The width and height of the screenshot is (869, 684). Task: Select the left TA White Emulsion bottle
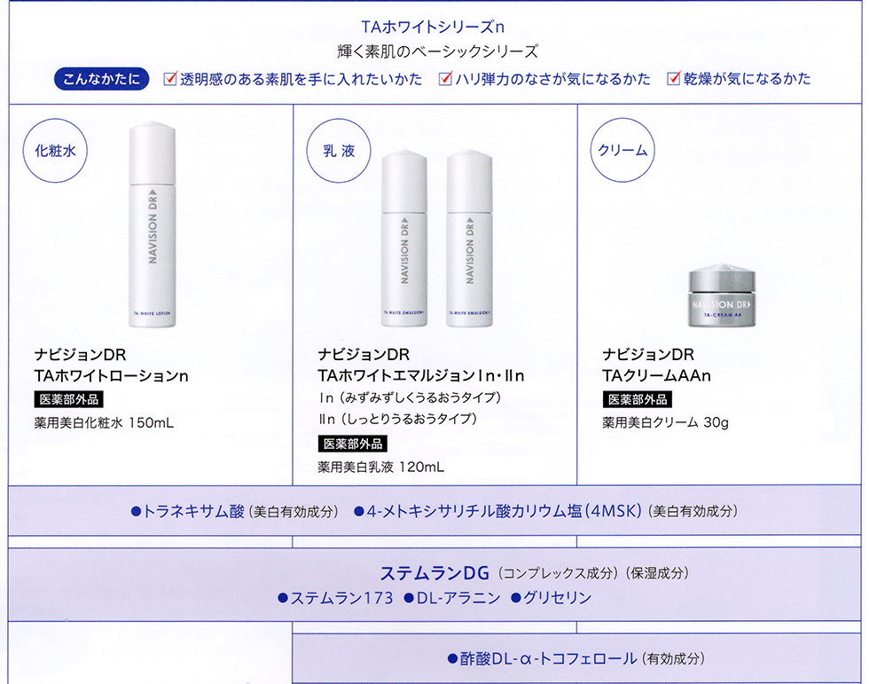[x=404, y=239]
